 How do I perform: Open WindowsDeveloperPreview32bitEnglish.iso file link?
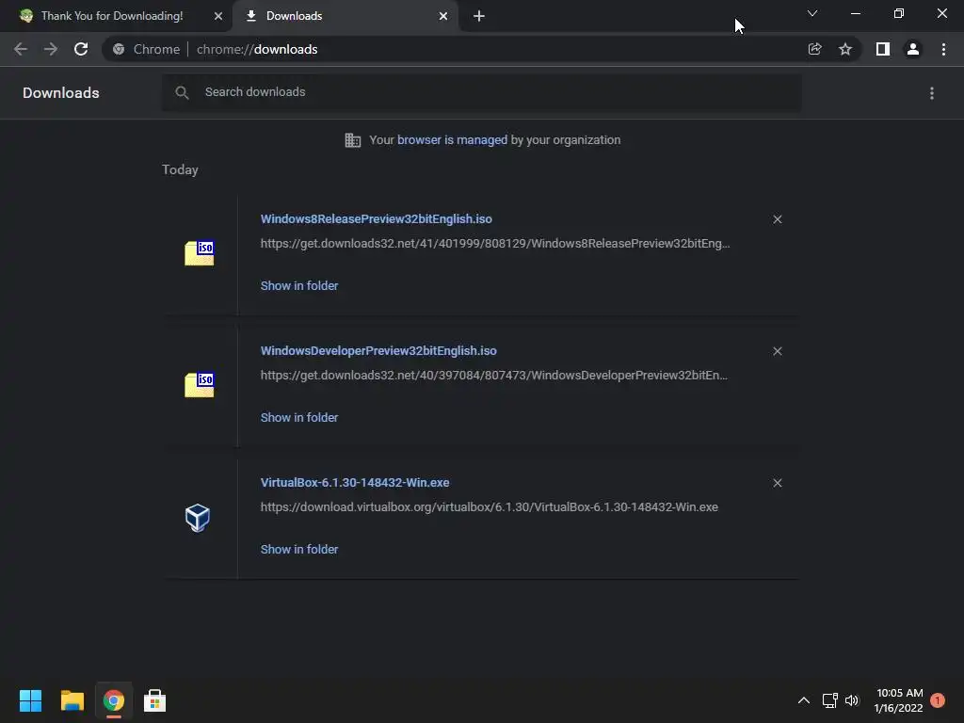(378, 350)
